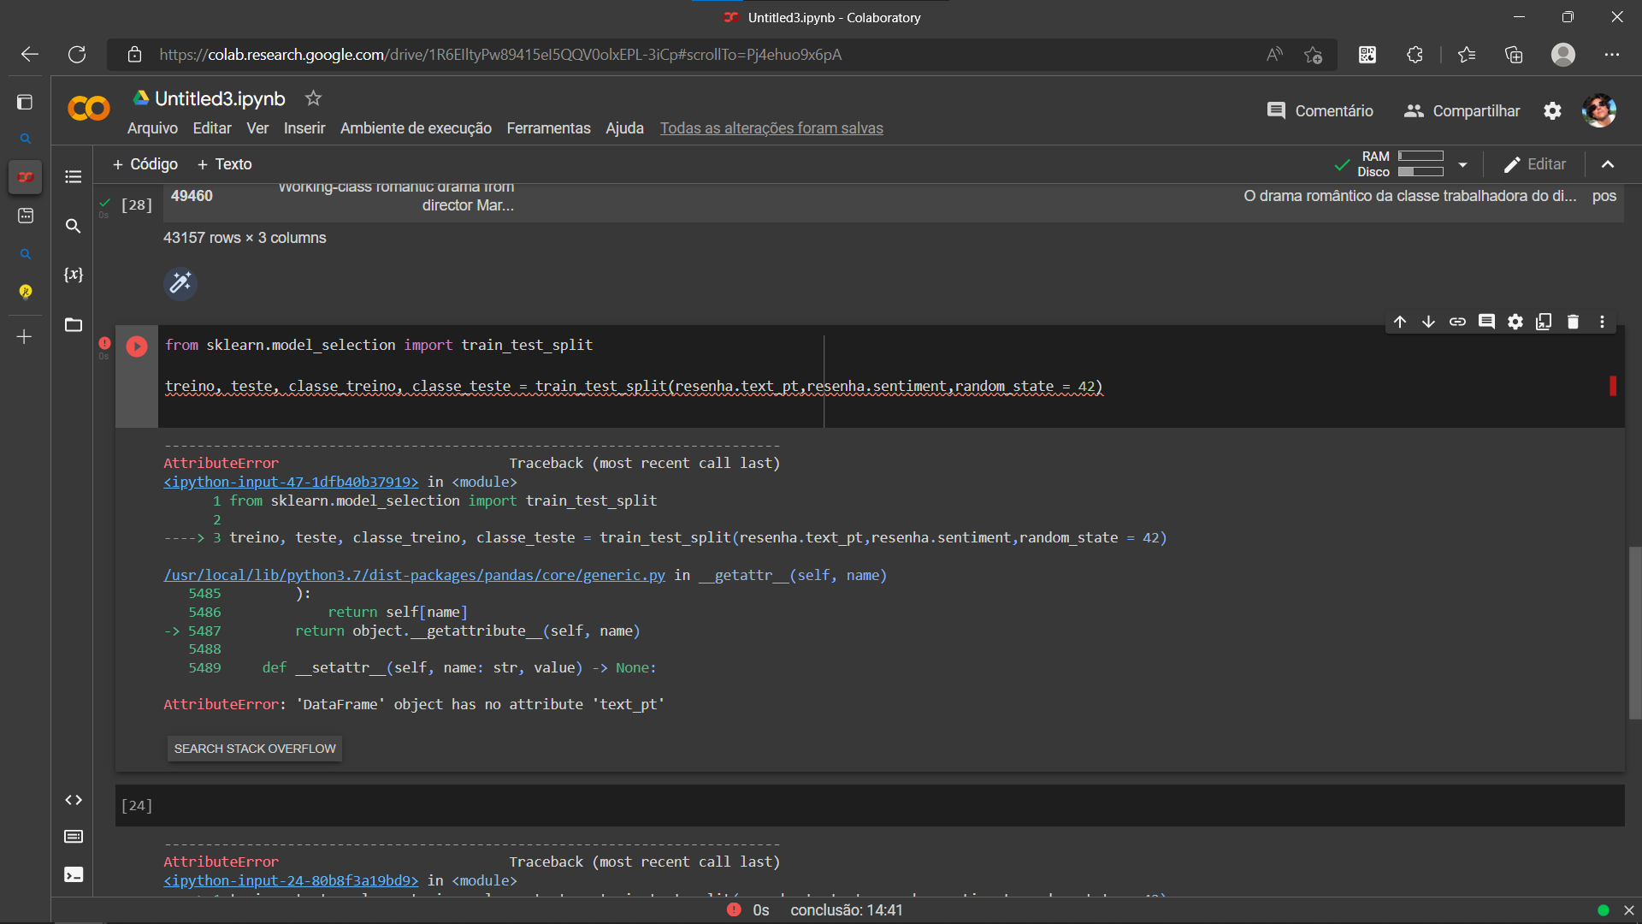Click RAM usage bar indicator
1642x924 pixels.
(x=1421, y=157)
